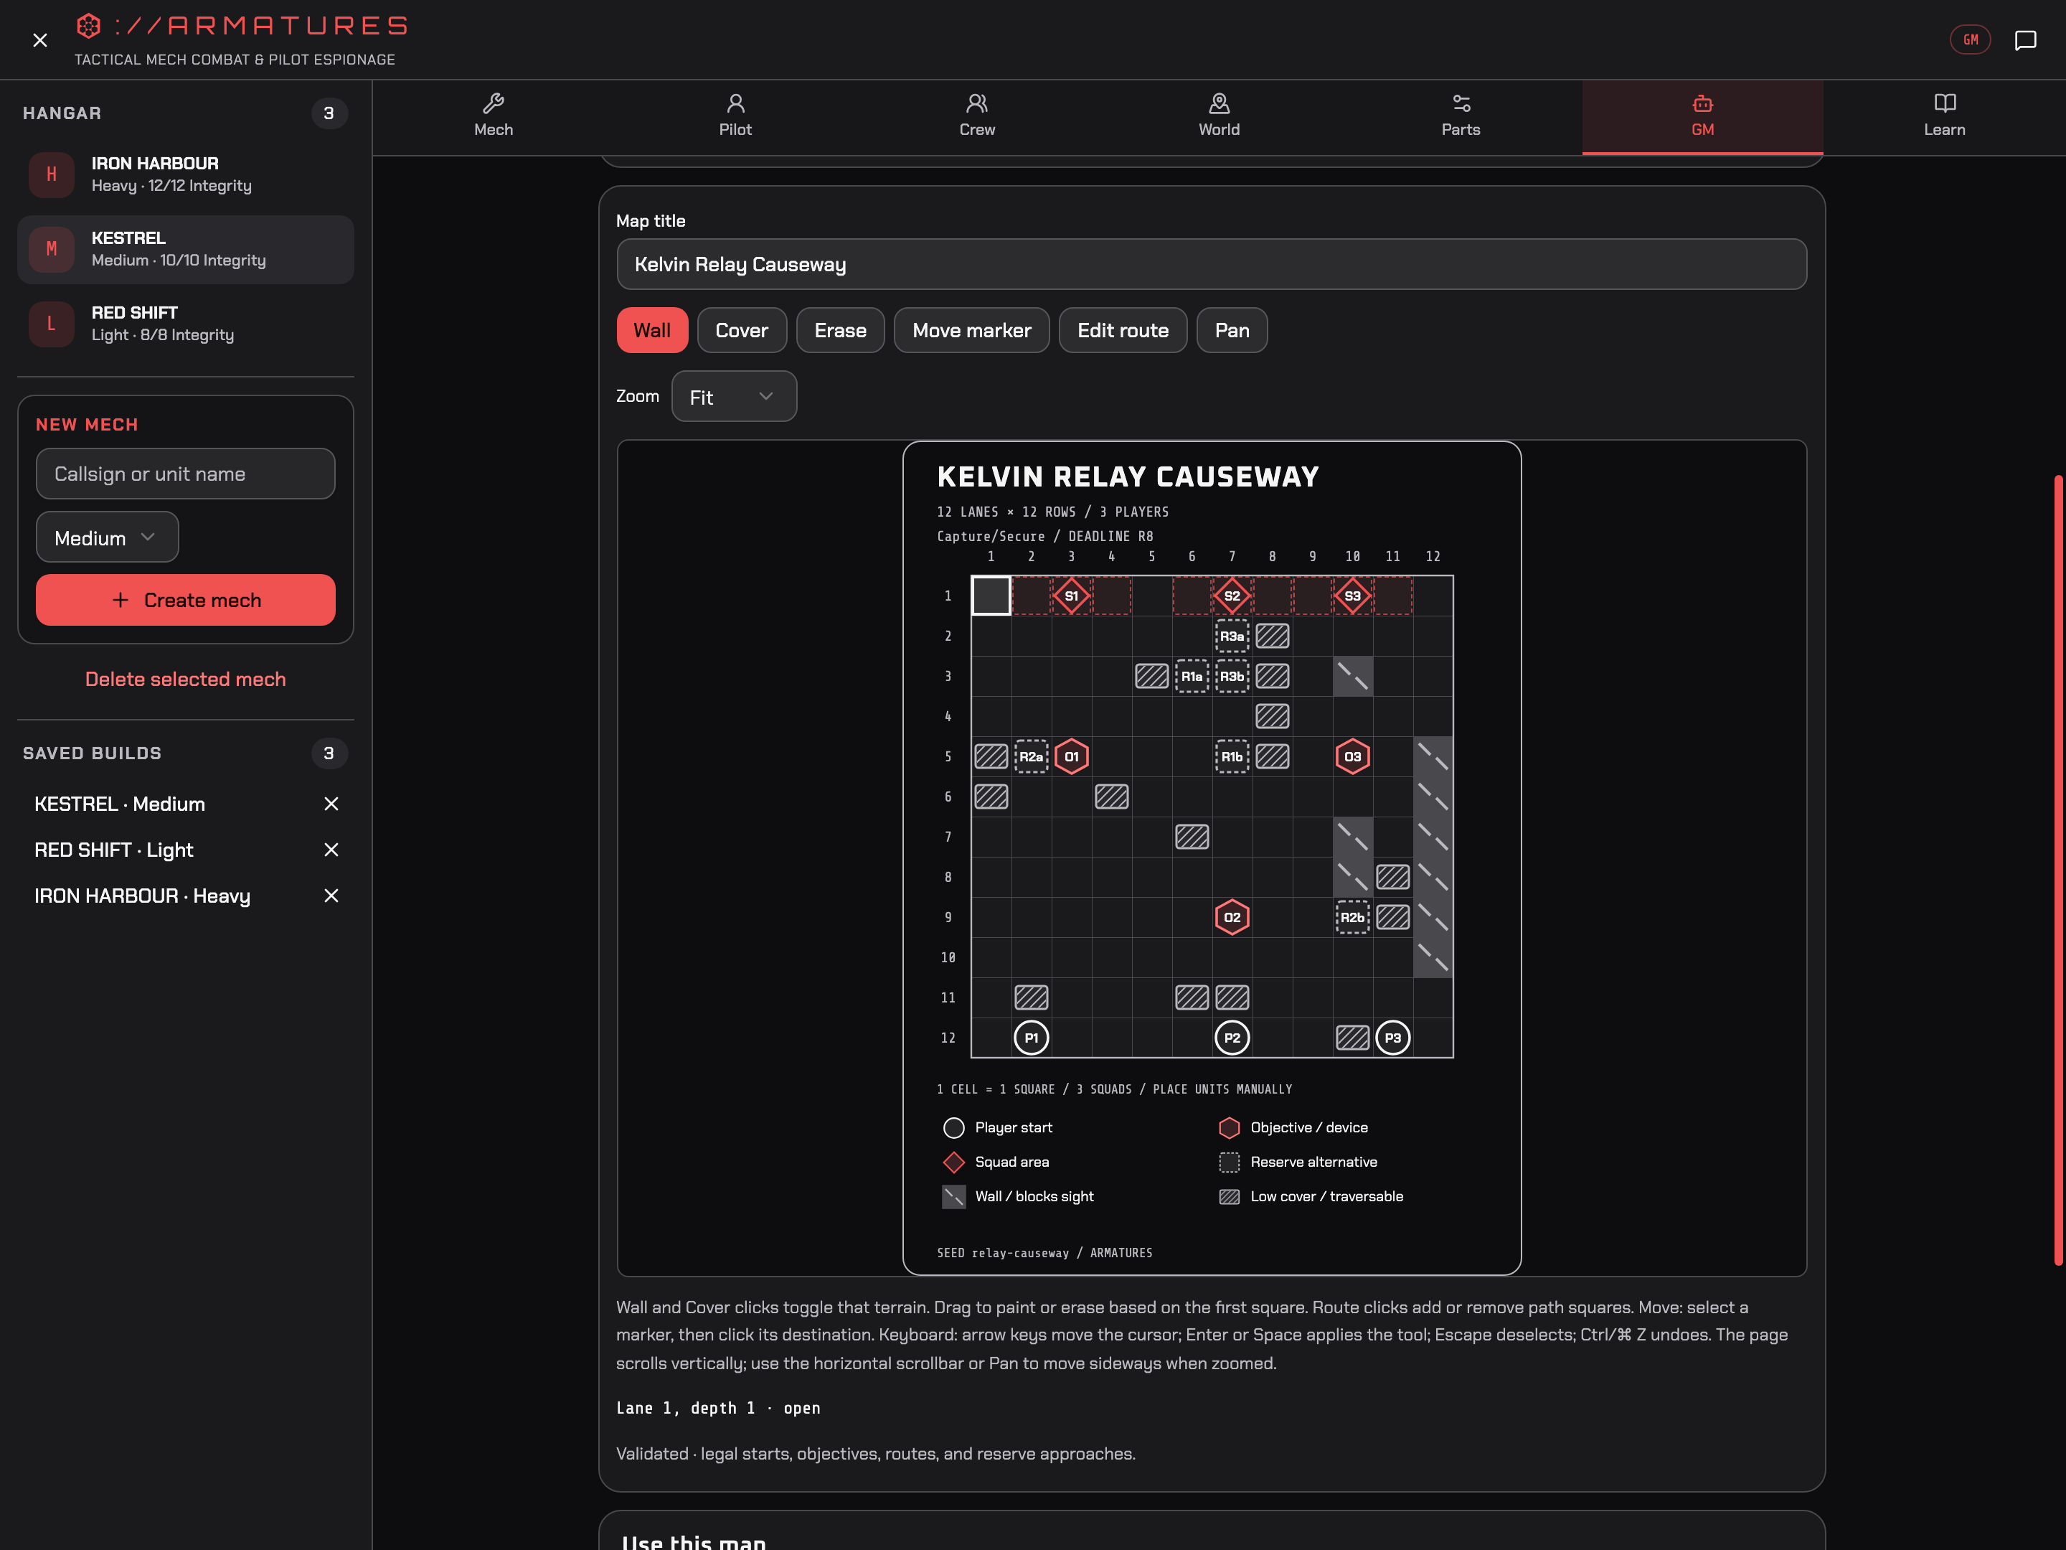Activate the Pan tool
The width and height of the screenshot is (2066, 1550).
click(1232, 330)
